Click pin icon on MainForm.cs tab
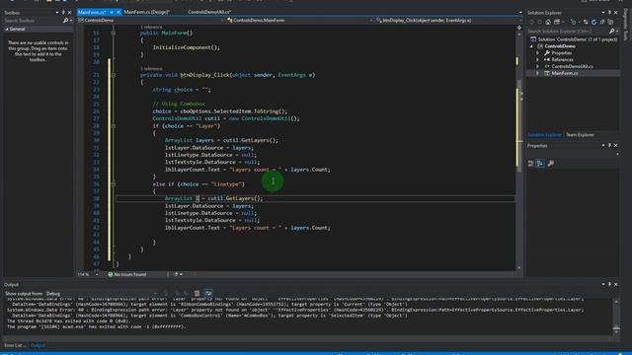632x355 pixels. tap(112, 12)
